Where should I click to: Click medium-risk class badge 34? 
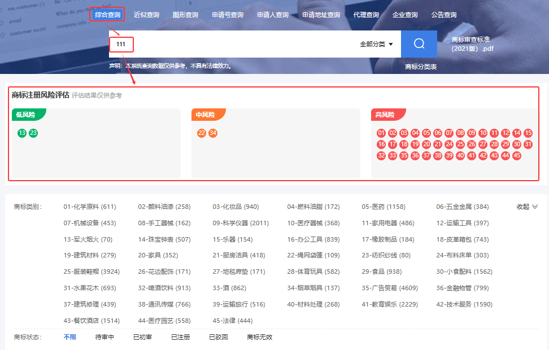coord(213,133)
